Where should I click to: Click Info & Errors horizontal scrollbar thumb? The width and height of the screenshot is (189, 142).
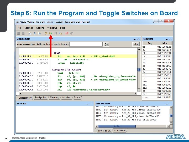click(x=117, y=126)
